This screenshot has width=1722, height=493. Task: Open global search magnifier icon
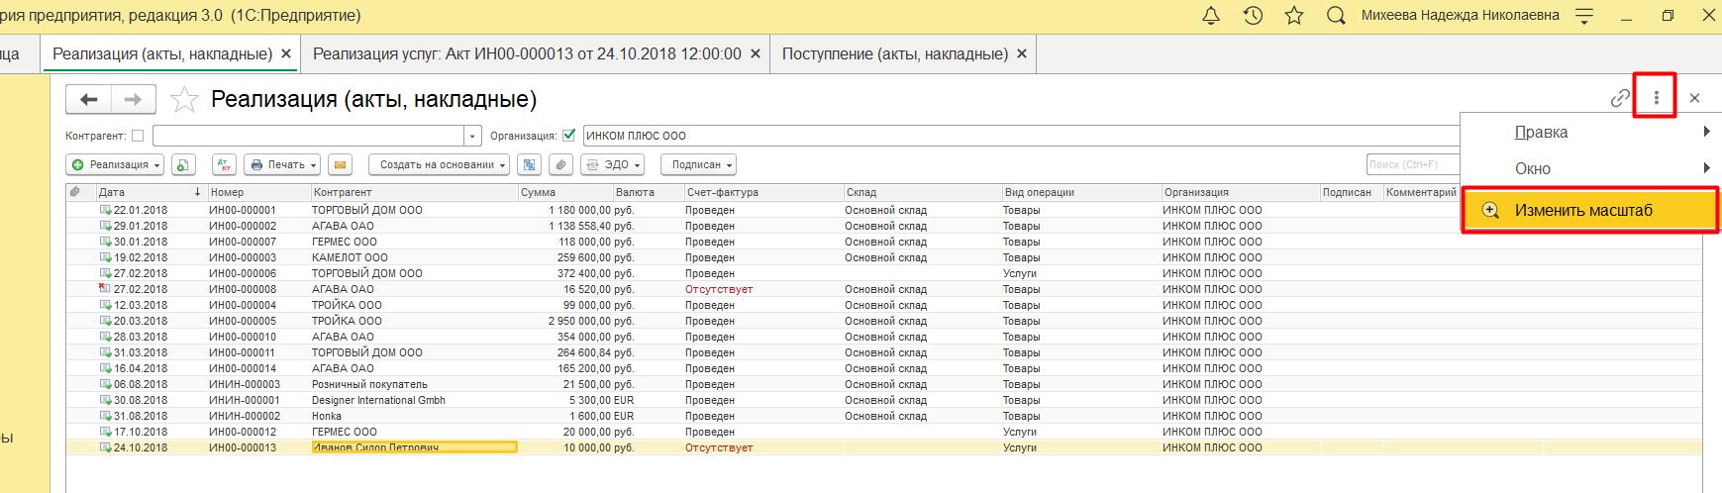(1336, 16)
